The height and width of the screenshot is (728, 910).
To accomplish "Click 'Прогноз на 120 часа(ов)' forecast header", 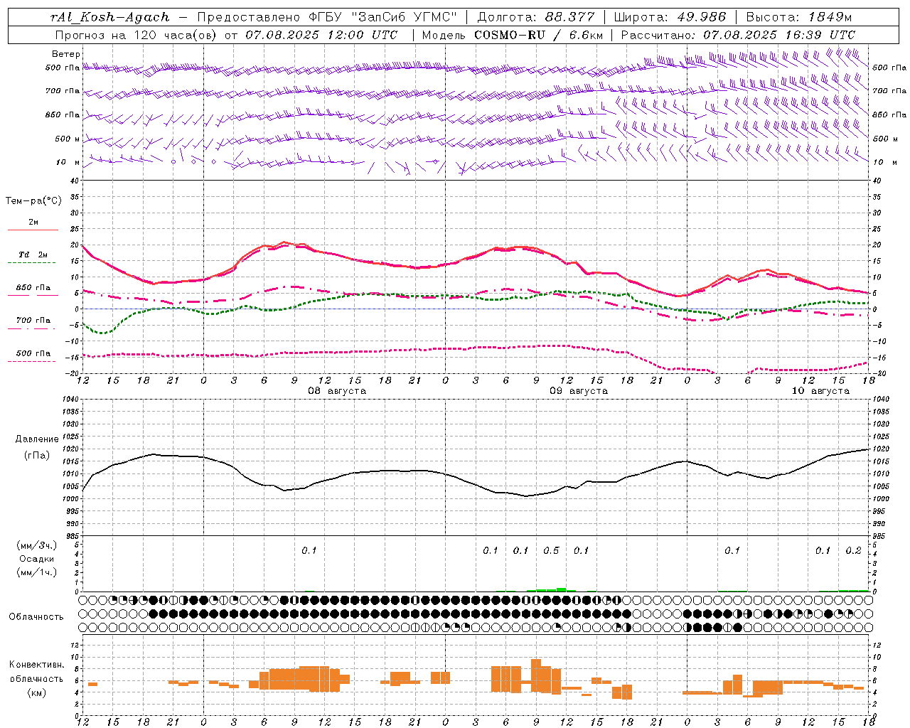I will [x=136, y=35].
